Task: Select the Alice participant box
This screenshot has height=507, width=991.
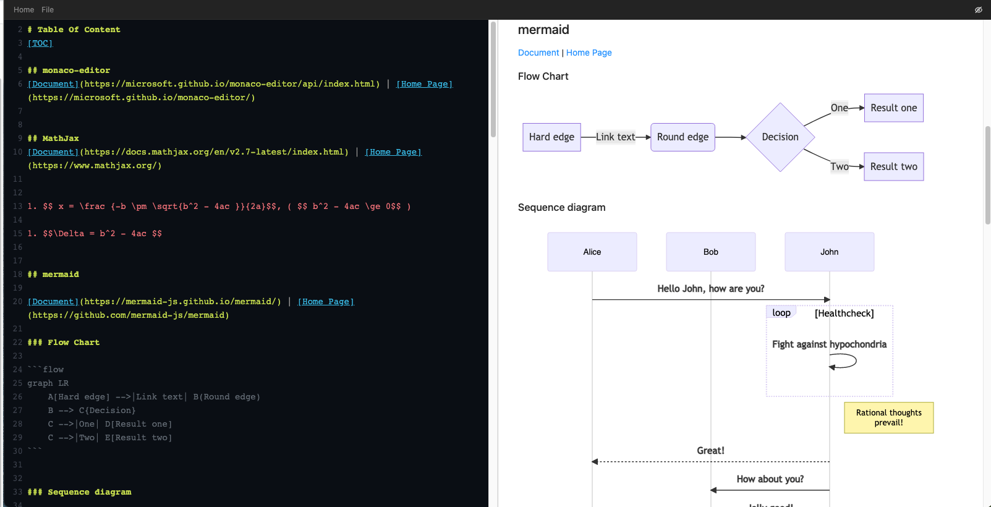Action: tap(592, 252)
